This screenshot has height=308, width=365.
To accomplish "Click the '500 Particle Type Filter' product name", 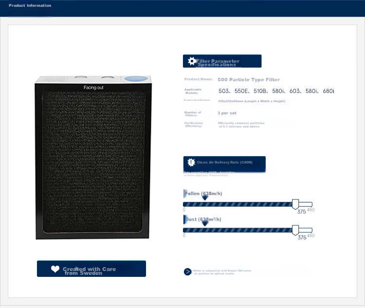I will pos(248,80).
